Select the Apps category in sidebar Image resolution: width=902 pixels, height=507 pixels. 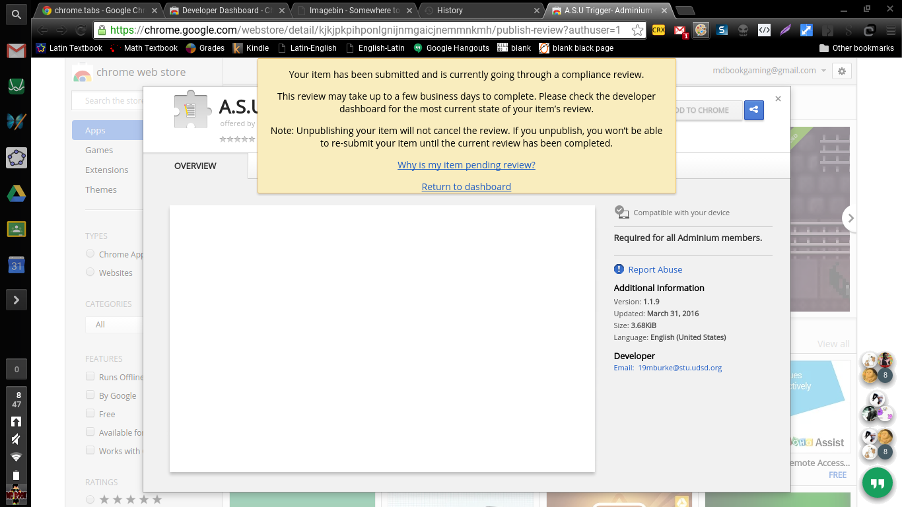tap(108, 130)
